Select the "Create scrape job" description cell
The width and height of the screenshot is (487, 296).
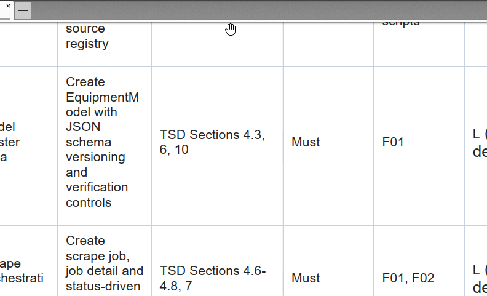(105, 263)
